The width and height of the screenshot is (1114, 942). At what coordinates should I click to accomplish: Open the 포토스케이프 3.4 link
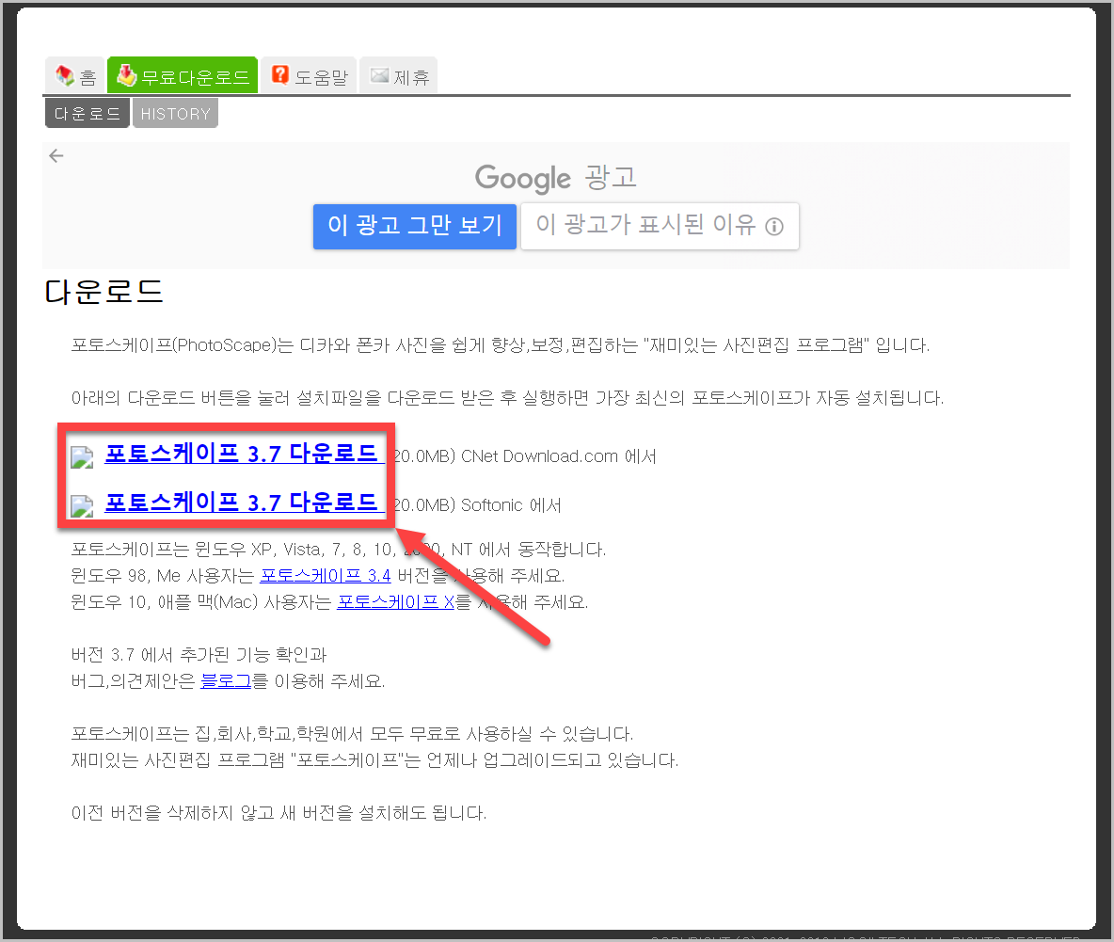pos(326,575)
